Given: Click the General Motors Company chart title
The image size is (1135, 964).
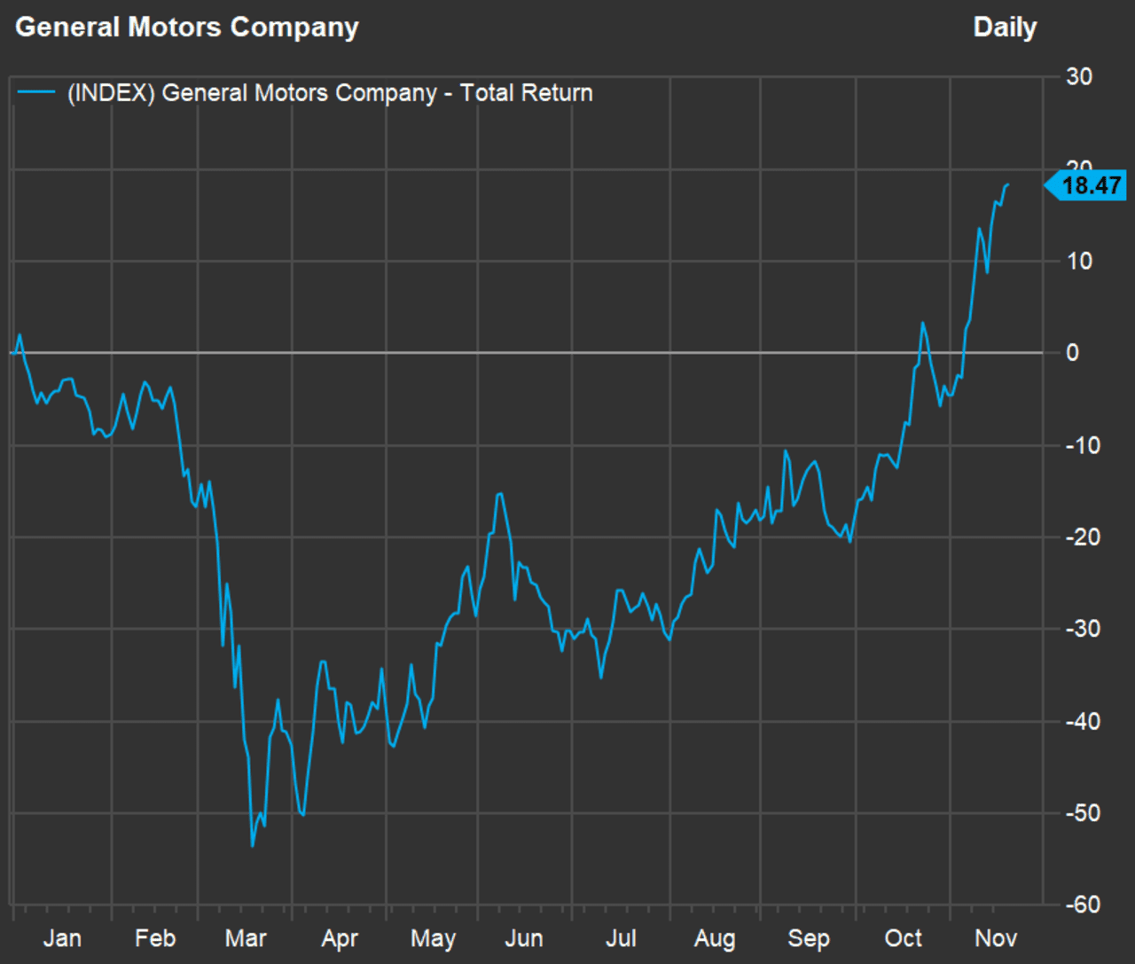Looking at the screenshot, I should 187,27.
